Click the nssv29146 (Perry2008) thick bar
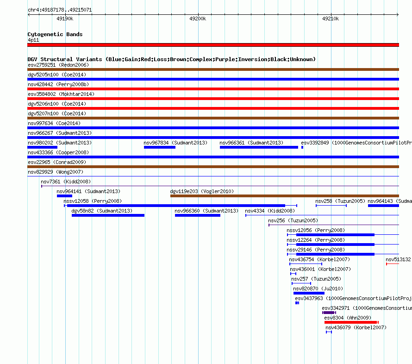Image resolution: width=412 pixels, height=364 pixels. [x=335, y=254]
